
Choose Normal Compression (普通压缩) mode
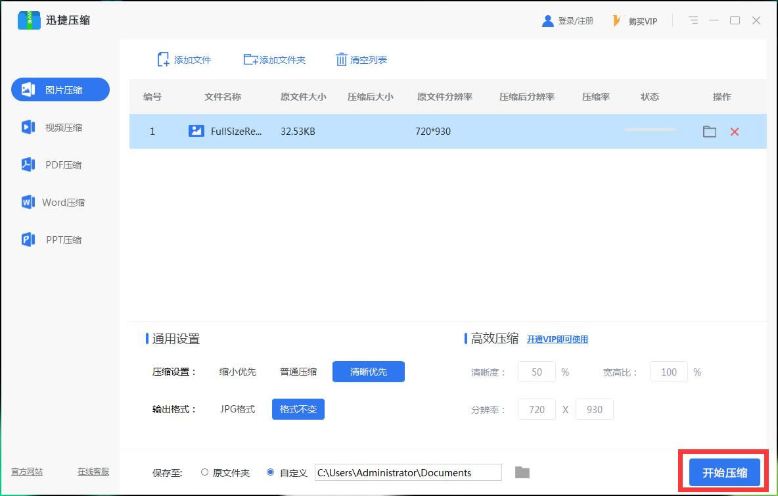pos(298,372)
